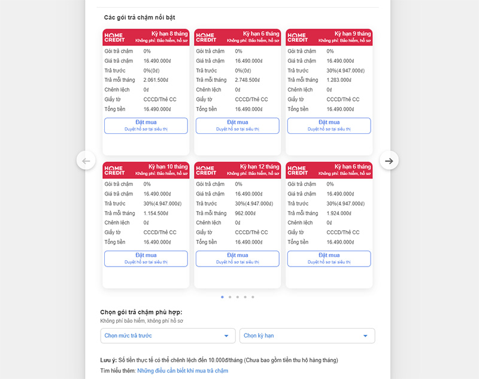Image resolution: width=479 pixels, height=379 pixels.
Task: Select the last carousel pagination dot
Action: pyautogui.click(x=253, y=297)
